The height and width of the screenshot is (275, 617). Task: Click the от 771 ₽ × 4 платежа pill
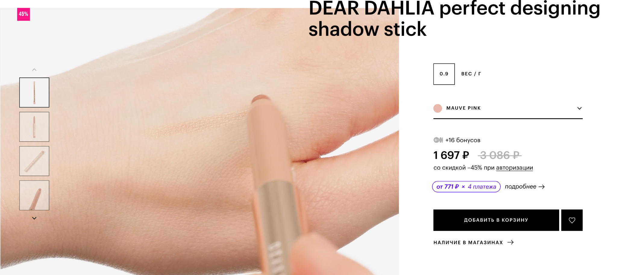click(466, 187)
